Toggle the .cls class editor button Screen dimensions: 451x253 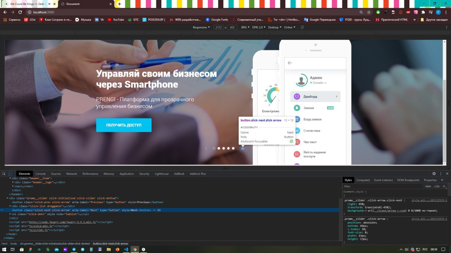[x=437, y=186]
